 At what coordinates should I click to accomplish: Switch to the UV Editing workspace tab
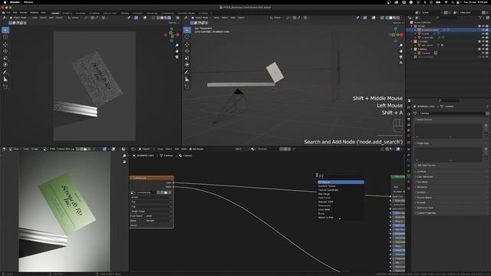coord(94,13)
